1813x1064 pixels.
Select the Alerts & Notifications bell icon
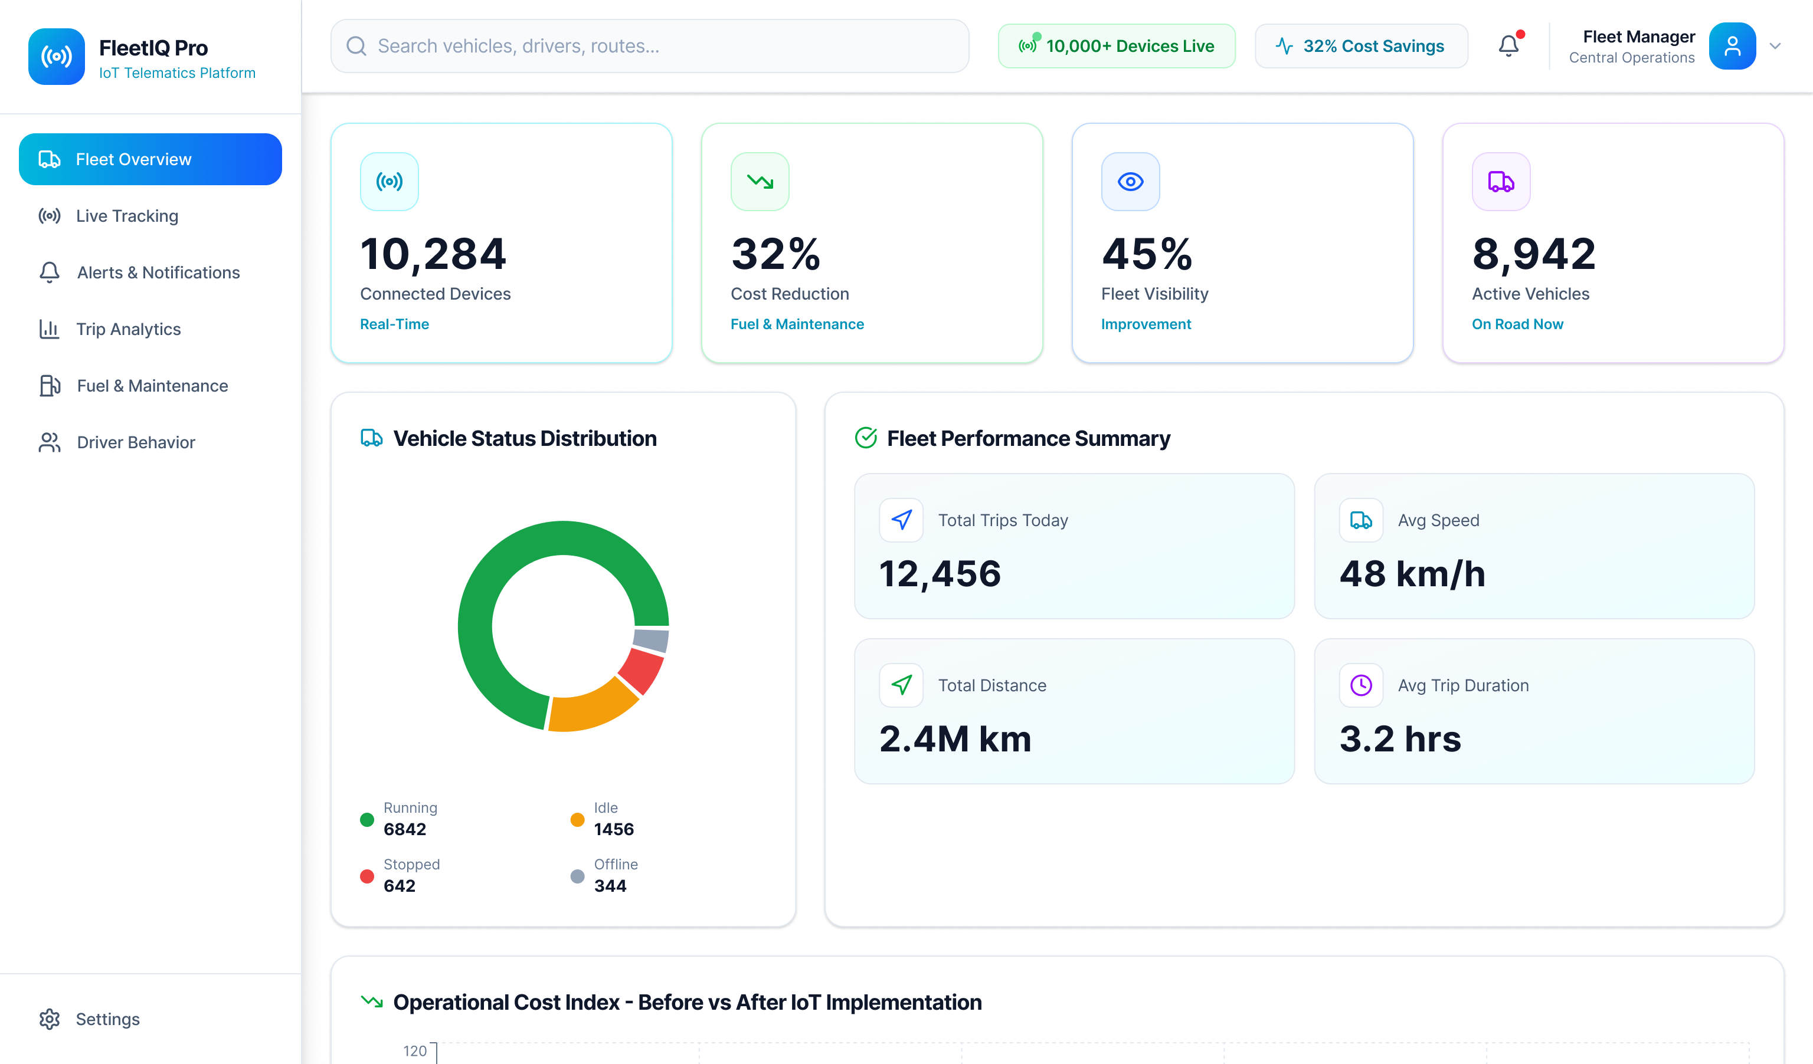click(49, 272)
